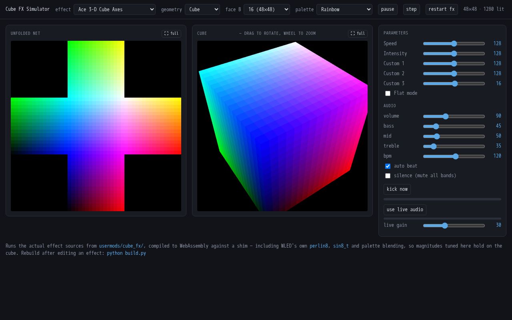Click the python build.py text
Image resolution: width=512 pixels, height=320 pixels.
(x=126, y=253)
